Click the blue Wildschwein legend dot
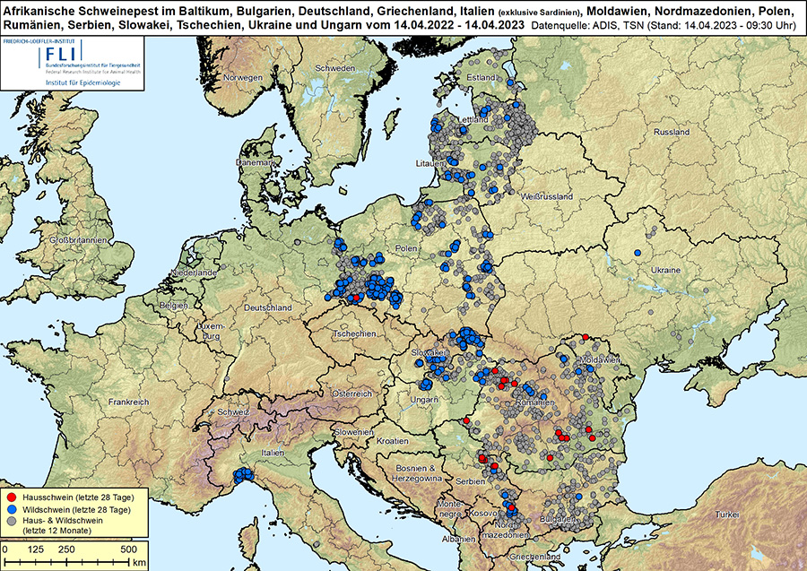The image size is (807, 571). 12,508
